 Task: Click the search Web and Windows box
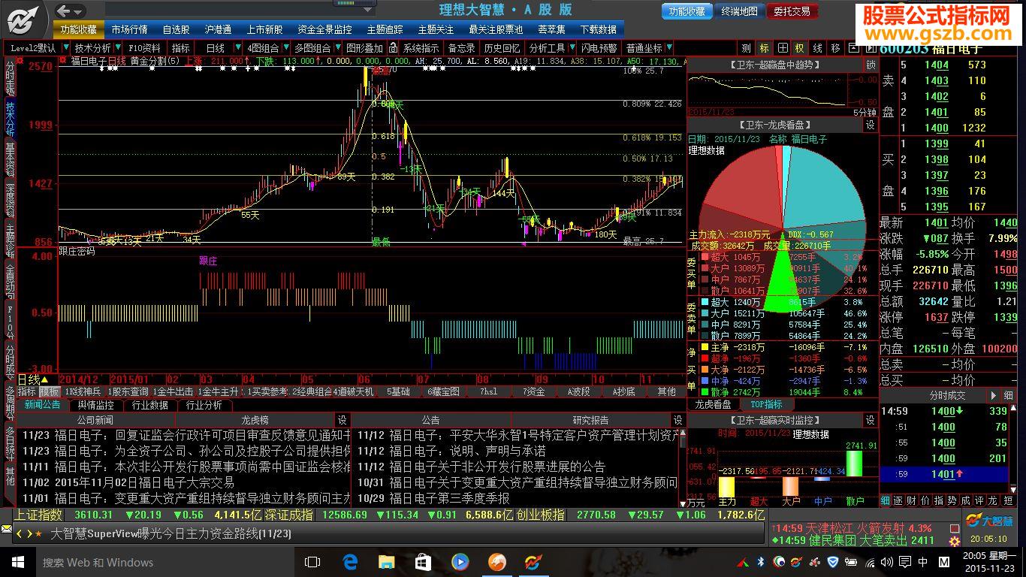coord(165,562)
